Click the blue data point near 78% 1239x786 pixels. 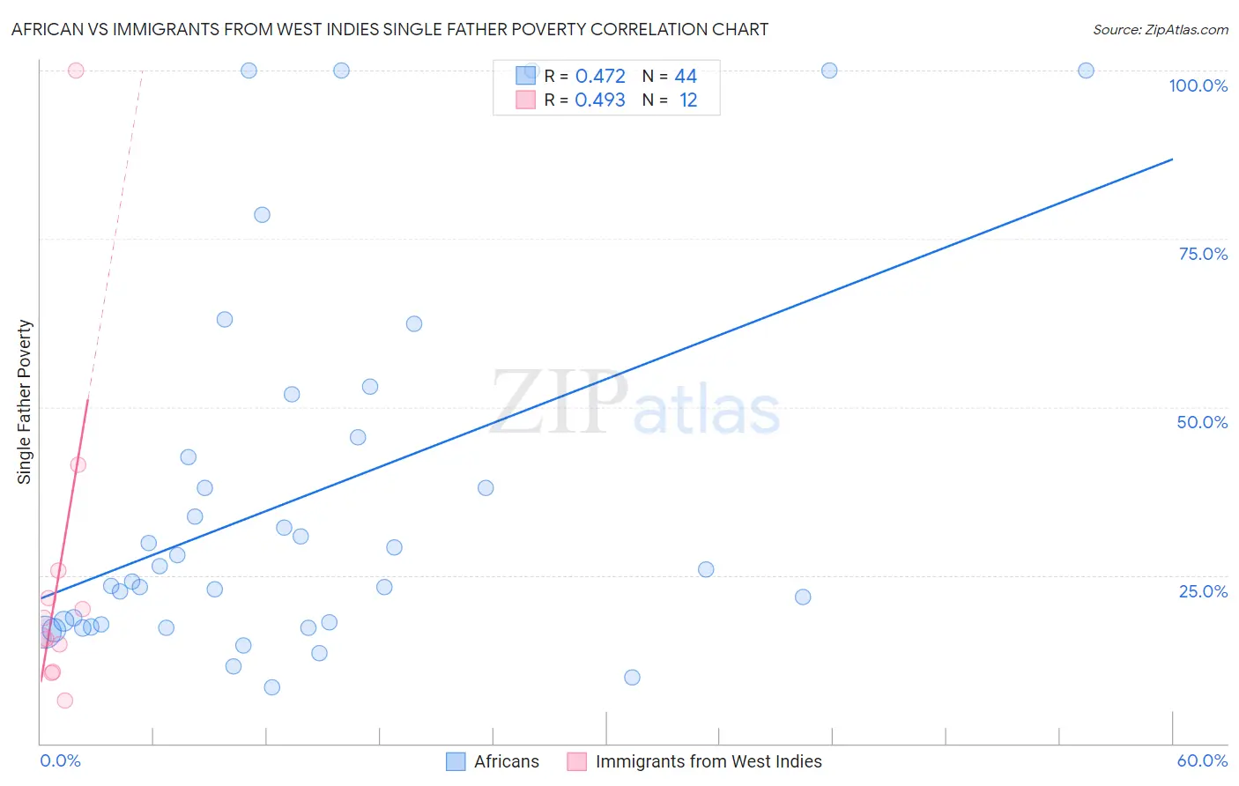[262, 215]
